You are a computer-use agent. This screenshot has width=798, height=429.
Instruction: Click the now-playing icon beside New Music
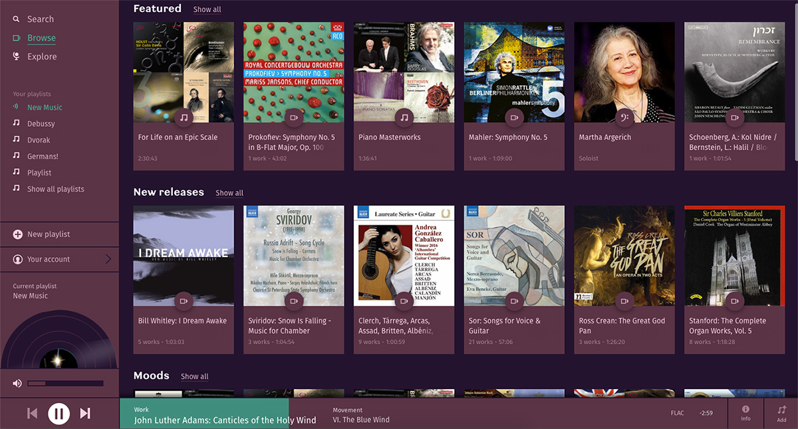[x=17, y=108]
